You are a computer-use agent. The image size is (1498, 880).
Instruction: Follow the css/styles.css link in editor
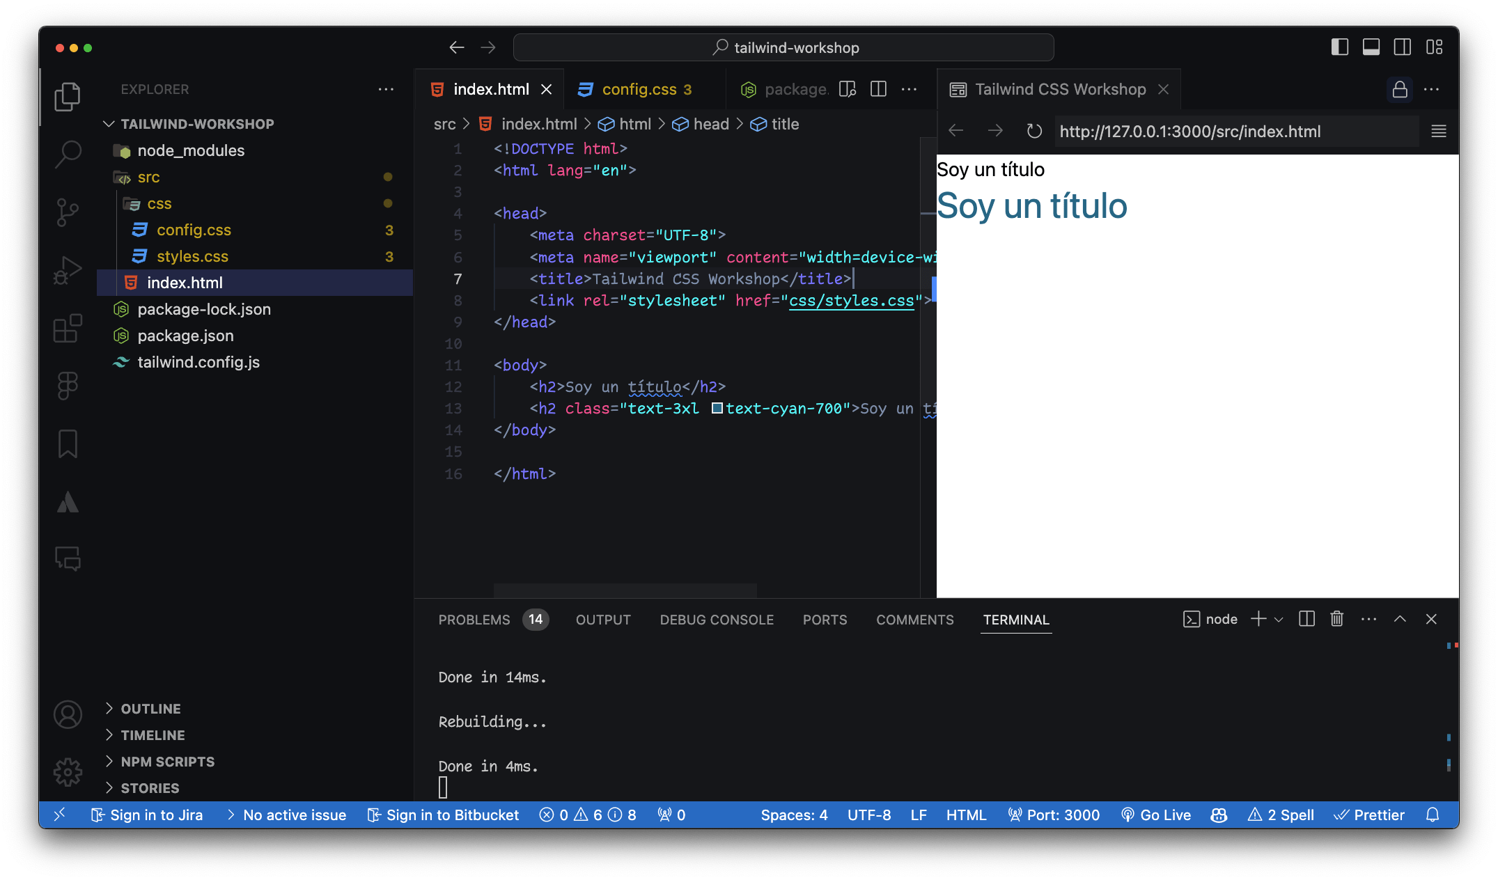(x=850, y=300)
